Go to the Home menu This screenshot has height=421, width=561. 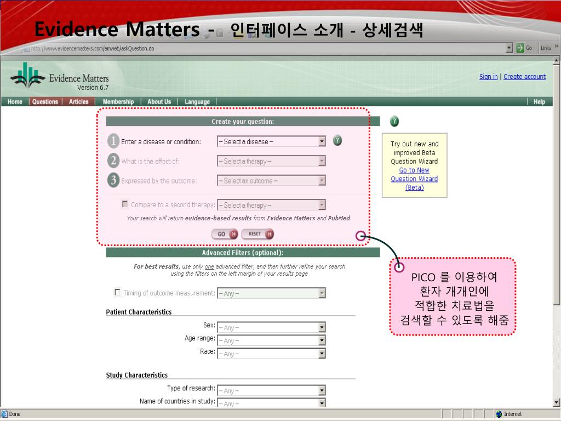point(15,101)
